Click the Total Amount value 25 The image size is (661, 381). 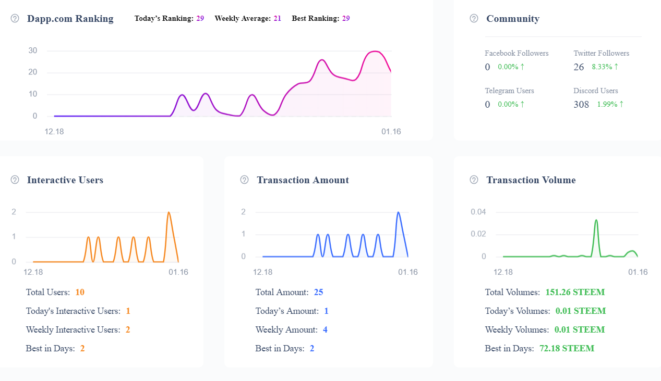pos(318,292)
